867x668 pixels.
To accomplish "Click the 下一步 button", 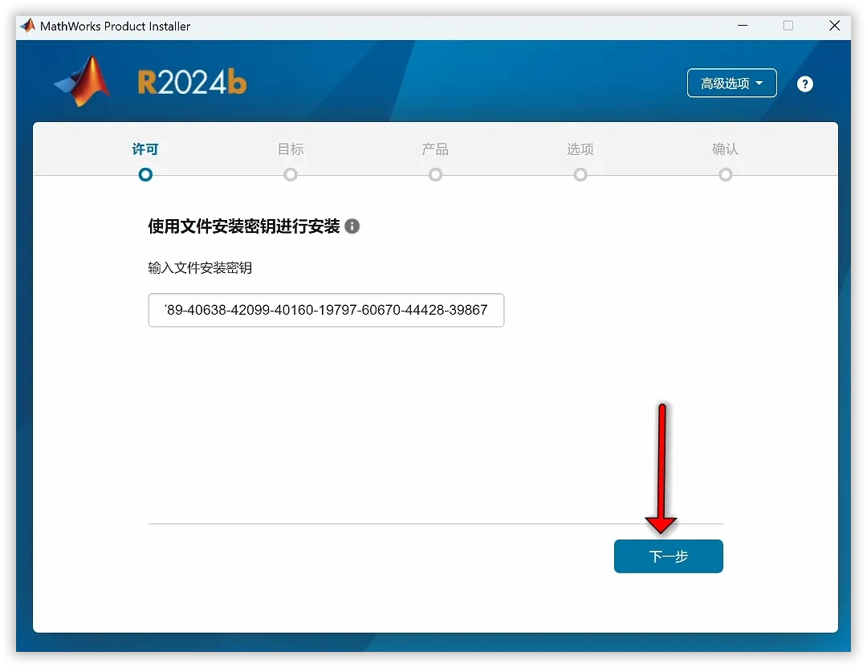I will (x=668, y=556).
